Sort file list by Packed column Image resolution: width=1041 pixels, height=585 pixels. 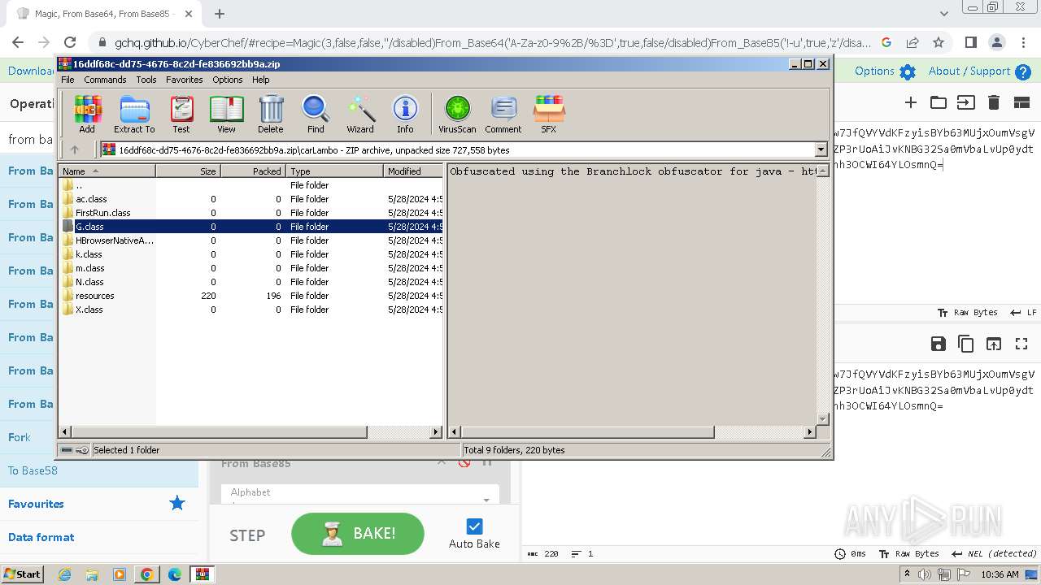click(253, 171)
